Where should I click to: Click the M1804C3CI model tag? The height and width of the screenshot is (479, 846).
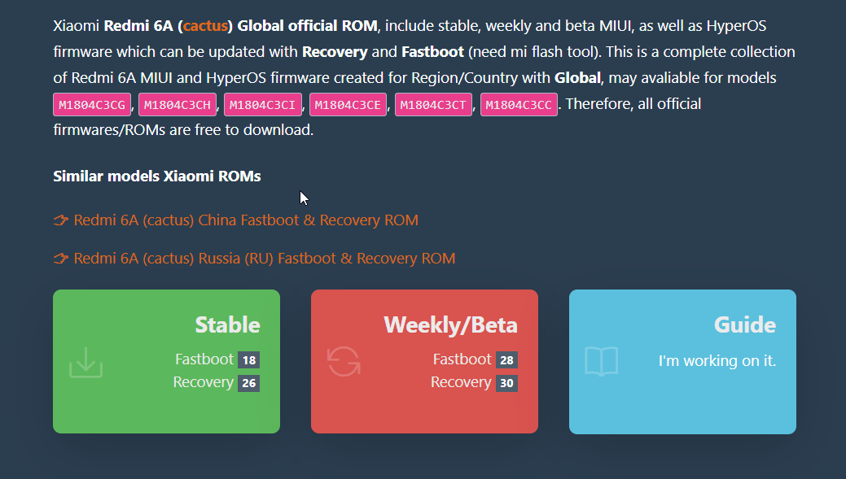click(263, 105)
